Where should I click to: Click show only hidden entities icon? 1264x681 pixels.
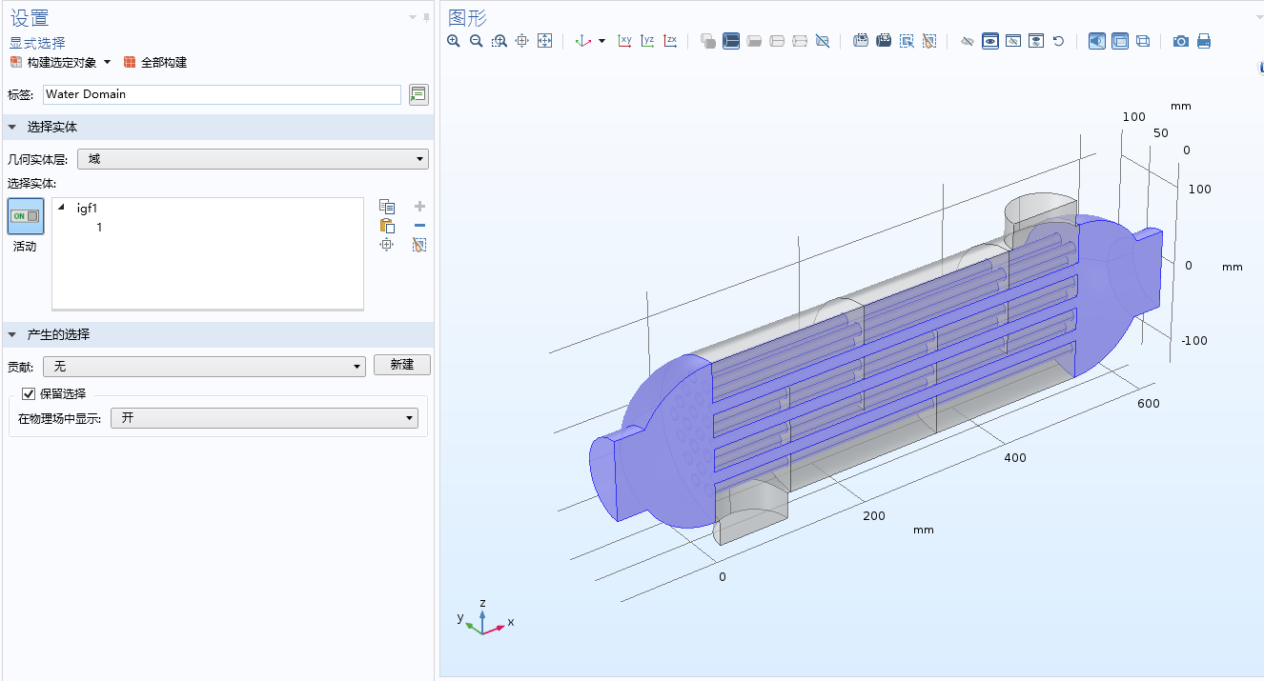1013,41
